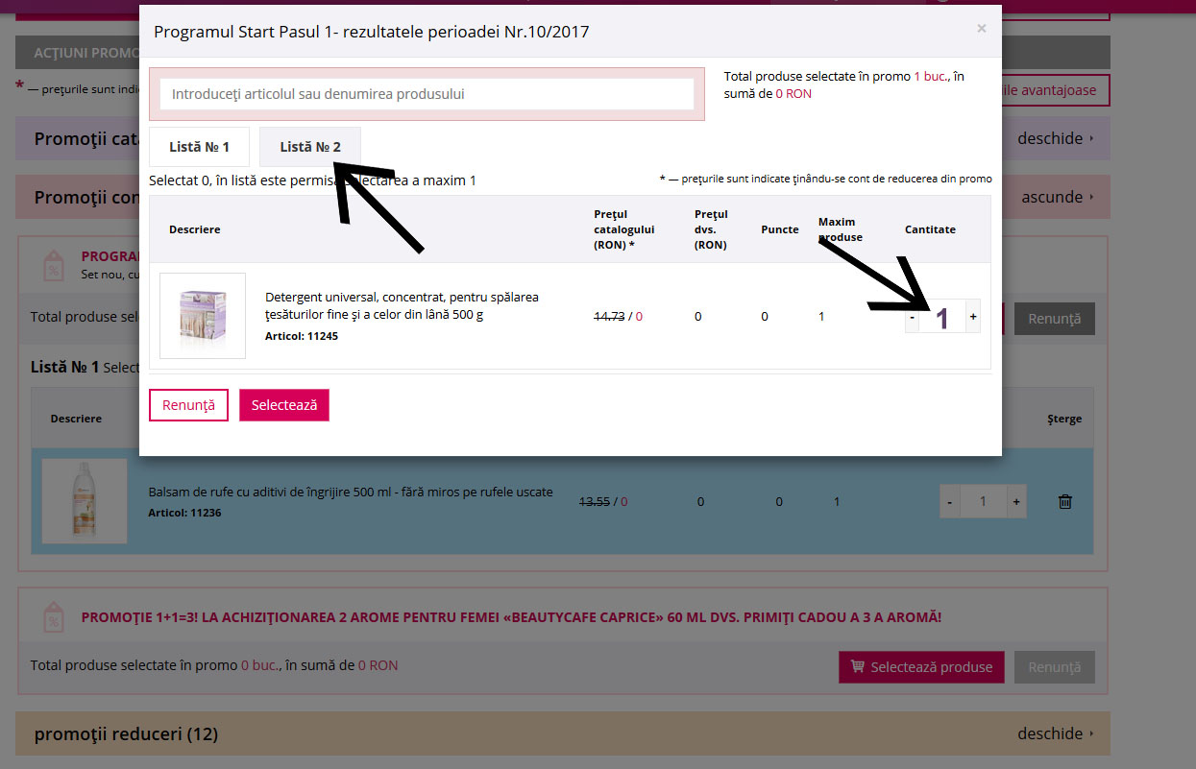This screenshot has width=1196, height=769.
Task: Click Renunță in the BeautyCafe promotion row
Action: (x=1055, y=667)
